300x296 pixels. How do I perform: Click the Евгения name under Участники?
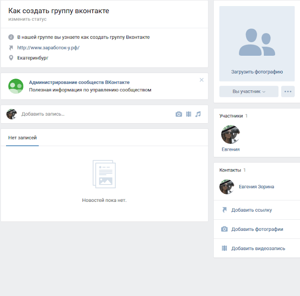coord(231,149)
